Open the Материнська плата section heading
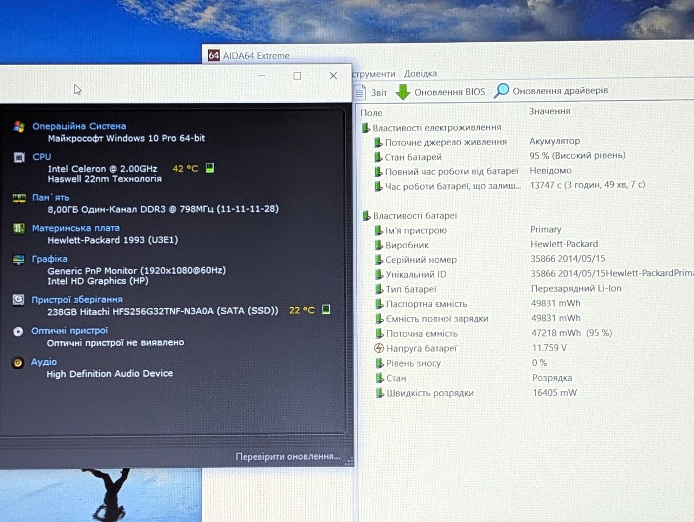The image size is (694, 522). 76,228
